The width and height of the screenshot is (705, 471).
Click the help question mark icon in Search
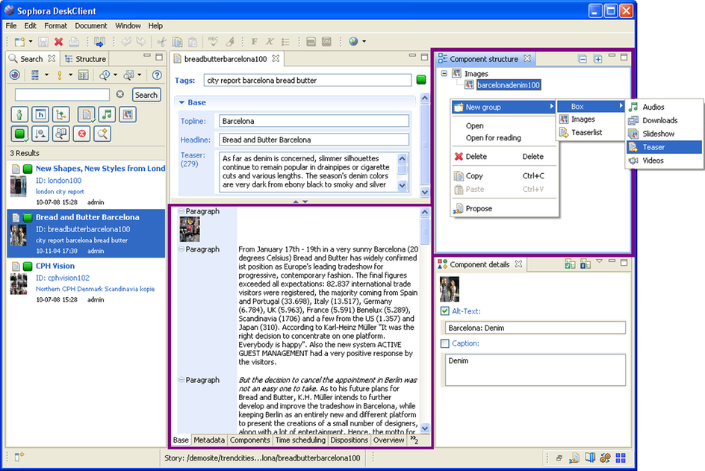157,75
